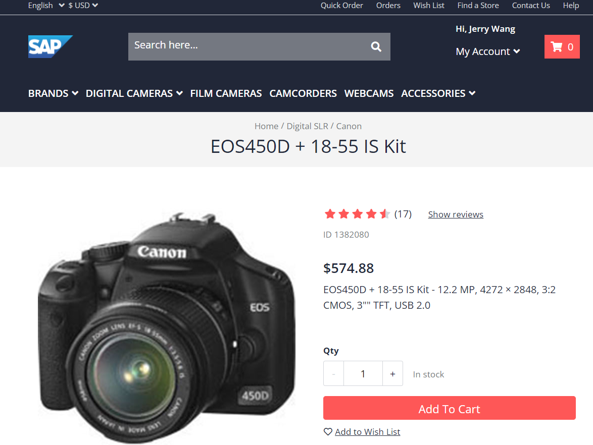The height and width of the screenshot is (445, 593).
Task: Click the star rating icons
Action: [x=357, y=214]
